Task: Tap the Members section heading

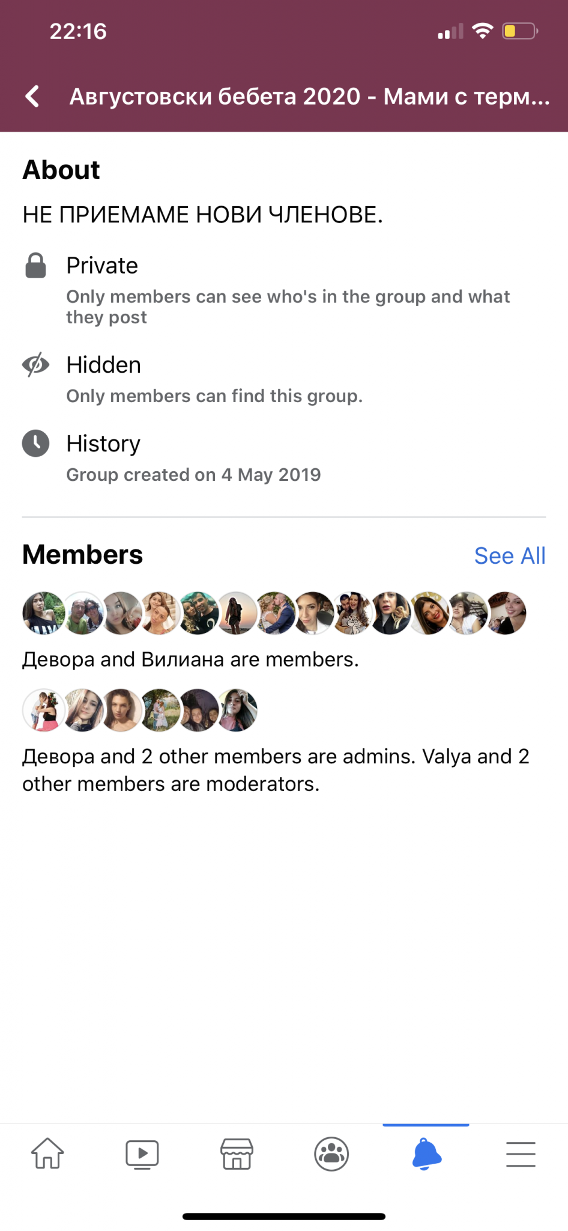Action: [83, 555]
